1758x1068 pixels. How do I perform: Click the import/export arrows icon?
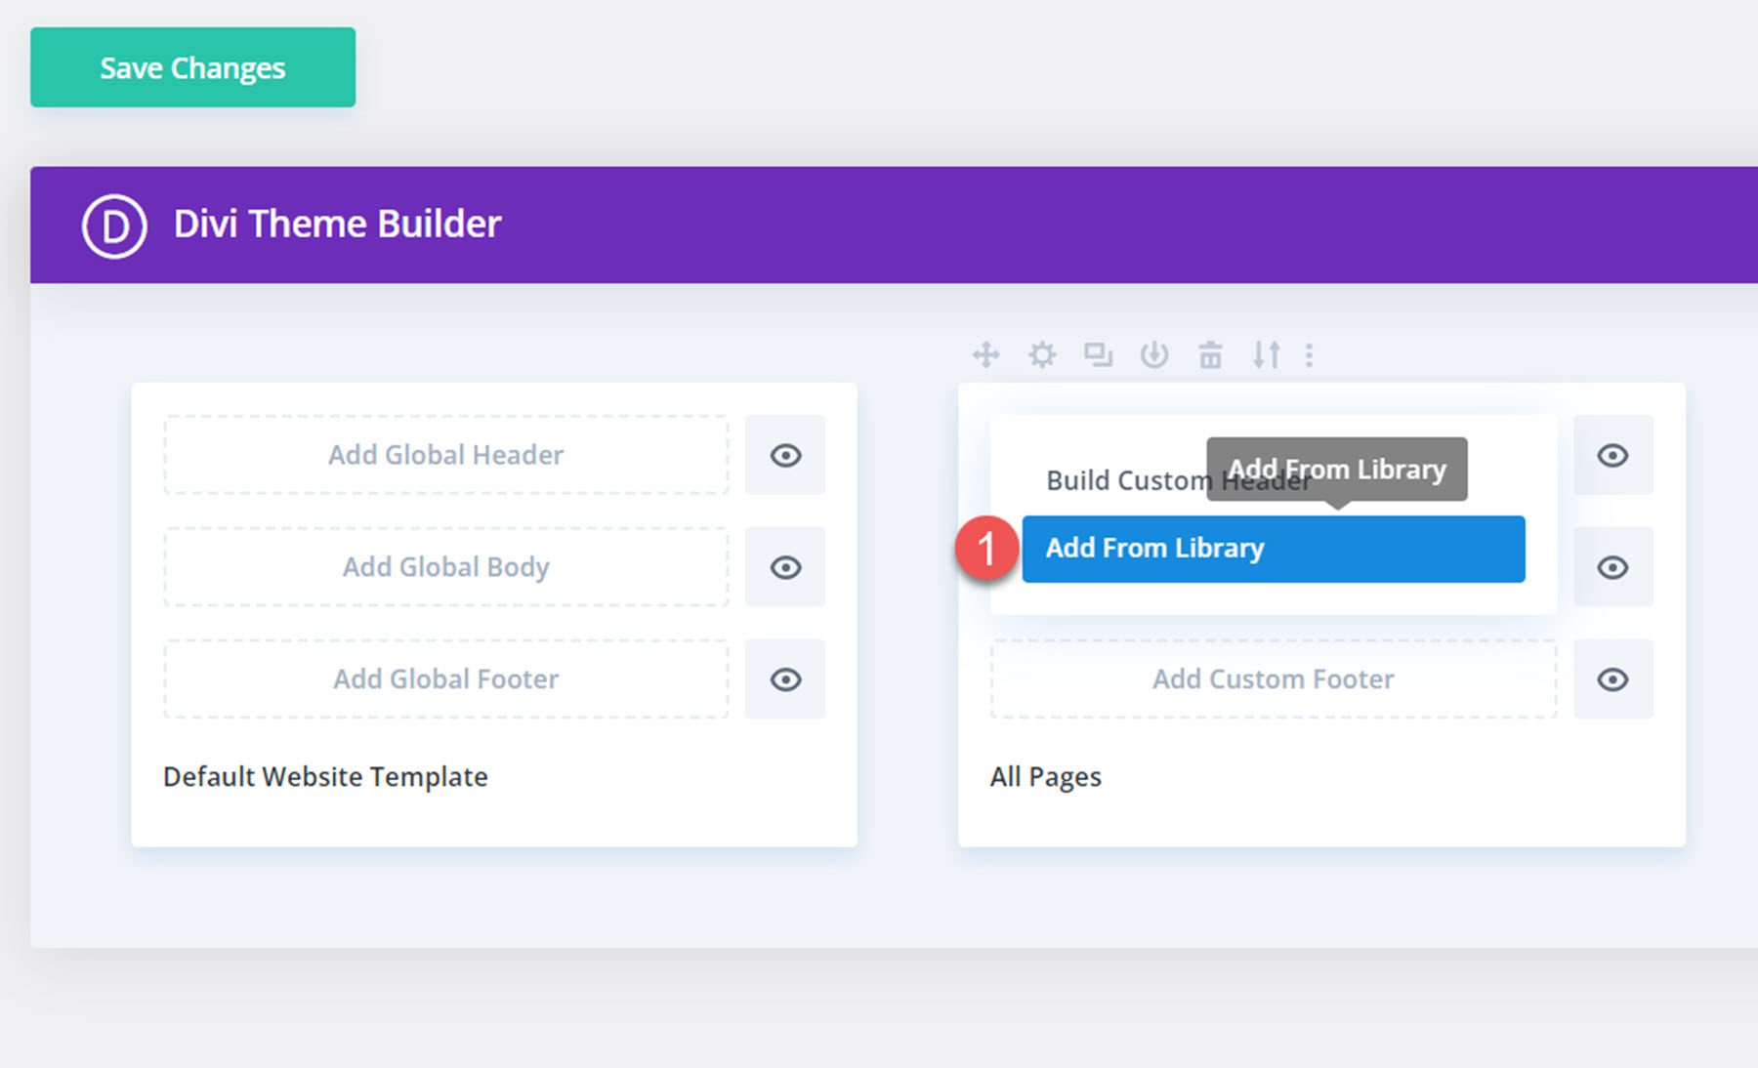(x=1267, y=355)
